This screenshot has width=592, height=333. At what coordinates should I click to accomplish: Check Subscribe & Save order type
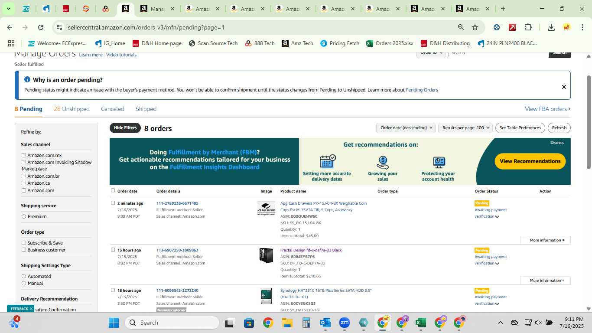tap(24, 243)
